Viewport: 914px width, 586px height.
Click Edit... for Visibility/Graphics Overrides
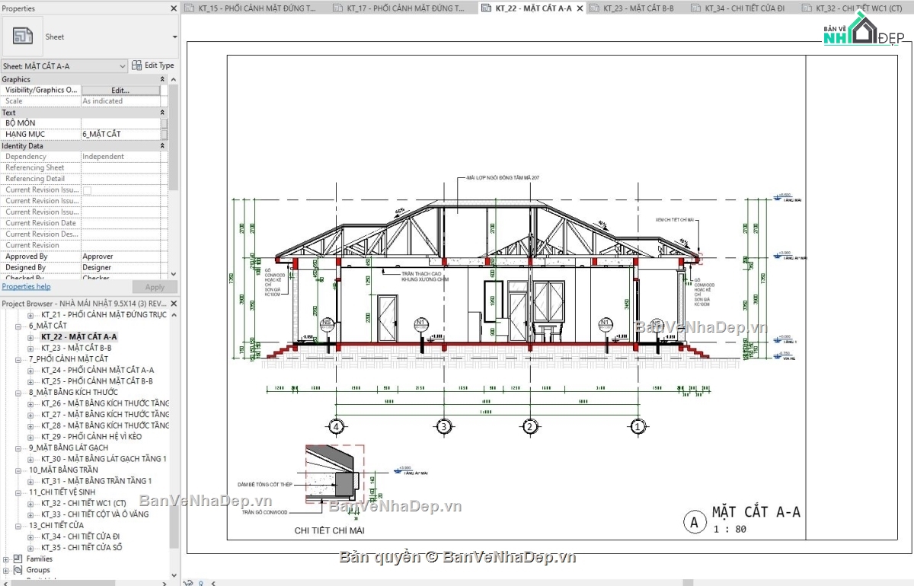click(122, 89)
